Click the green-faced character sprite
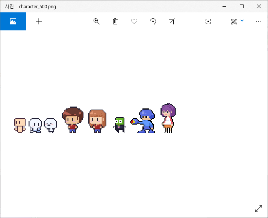The height and width of the screenshot is (218, 268). coord(120,125)
